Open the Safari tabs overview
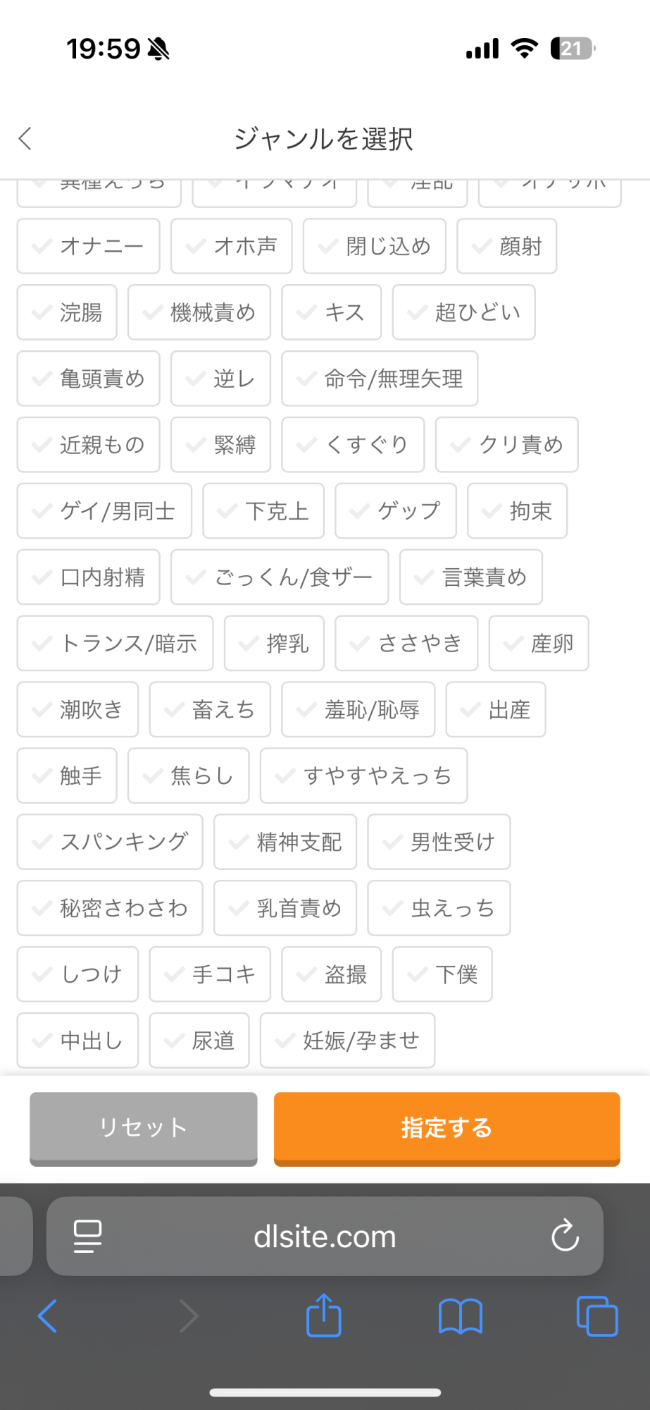Screen dimensions: 650x1410 pos(596,1316)
